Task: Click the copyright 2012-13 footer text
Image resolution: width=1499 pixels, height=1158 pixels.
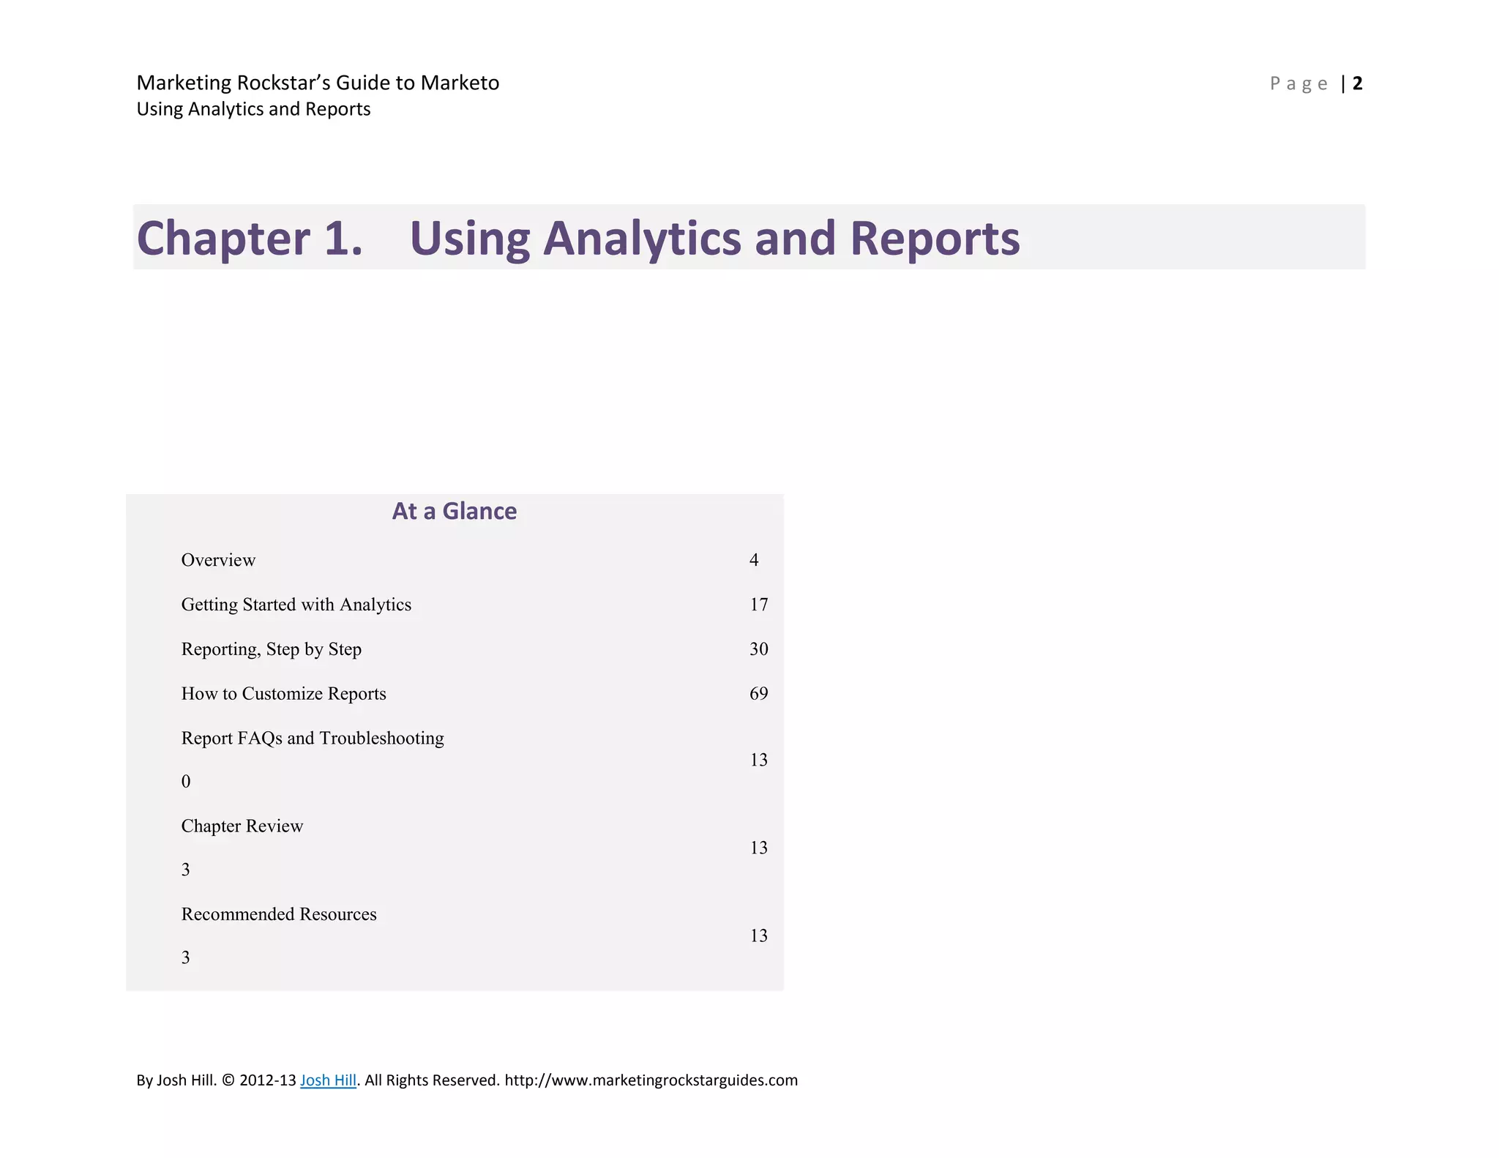Action: (x=258, y=1080)
